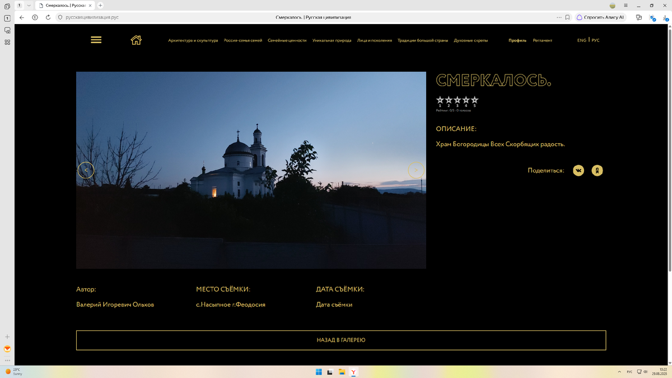
Task: Show the next photo with the right arrow
Action: pyautogui.click(x=416, y=170)
